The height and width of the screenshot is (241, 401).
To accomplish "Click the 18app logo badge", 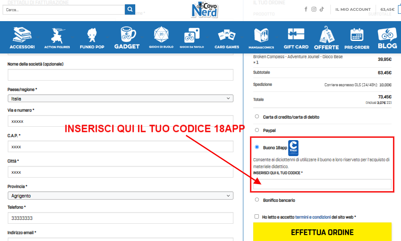I will click(x=293, y=148).
